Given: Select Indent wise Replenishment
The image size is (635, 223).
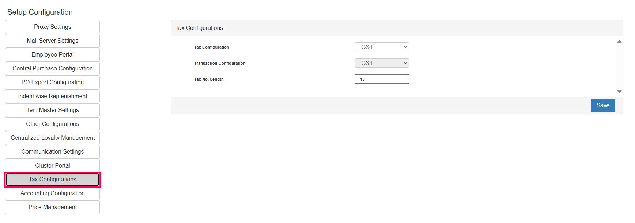Looking at the screenshot, I should (x=52, y=96).
